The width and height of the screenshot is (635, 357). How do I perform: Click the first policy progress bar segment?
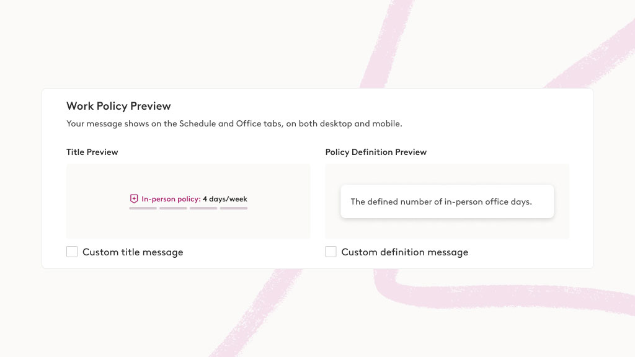tap(143, 208)
